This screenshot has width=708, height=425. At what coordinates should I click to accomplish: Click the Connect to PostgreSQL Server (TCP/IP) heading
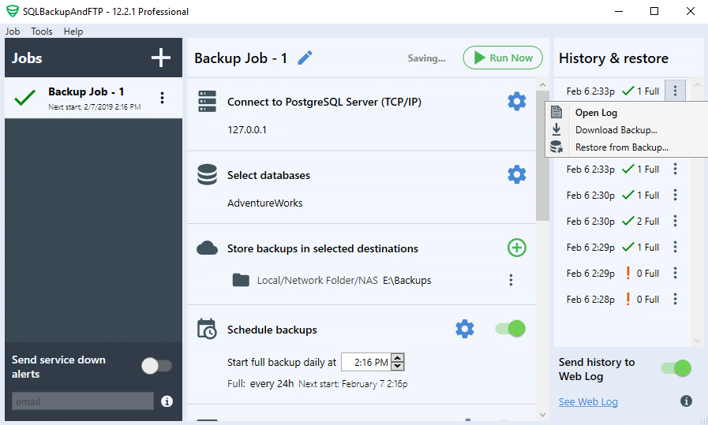[x=324, y=102]
